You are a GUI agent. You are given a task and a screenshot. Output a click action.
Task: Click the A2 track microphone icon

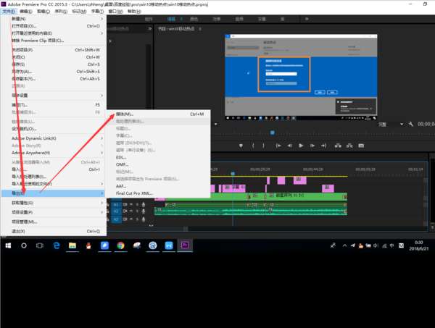pos(144,211)
